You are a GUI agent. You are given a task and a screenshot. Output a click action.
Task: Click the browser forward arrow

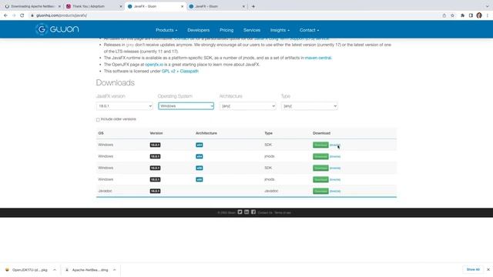(x=14, y=15)
